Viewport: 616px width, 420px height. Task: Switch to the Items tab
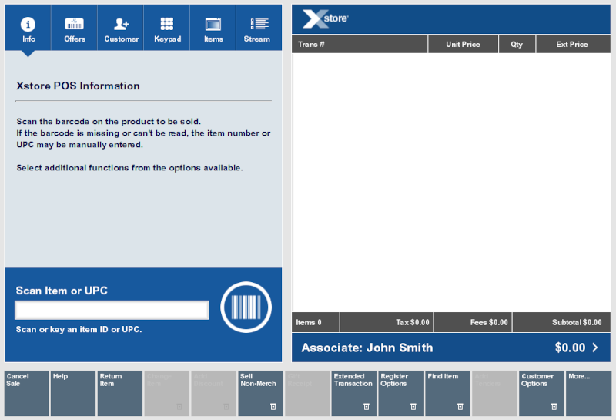coord(213,28)
